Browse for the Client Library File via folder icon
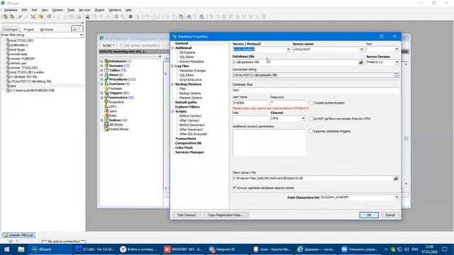The width and height of the screenshot is (454, 255). (396, 178)
